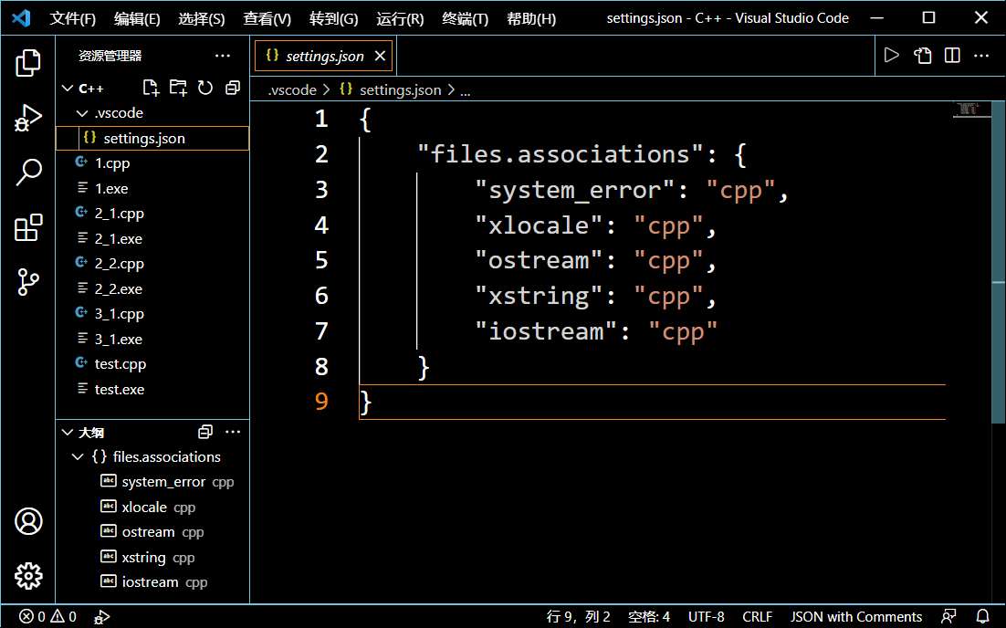Collapse the 大纲 outline section
1006x628 pixels.
(68, 432)
